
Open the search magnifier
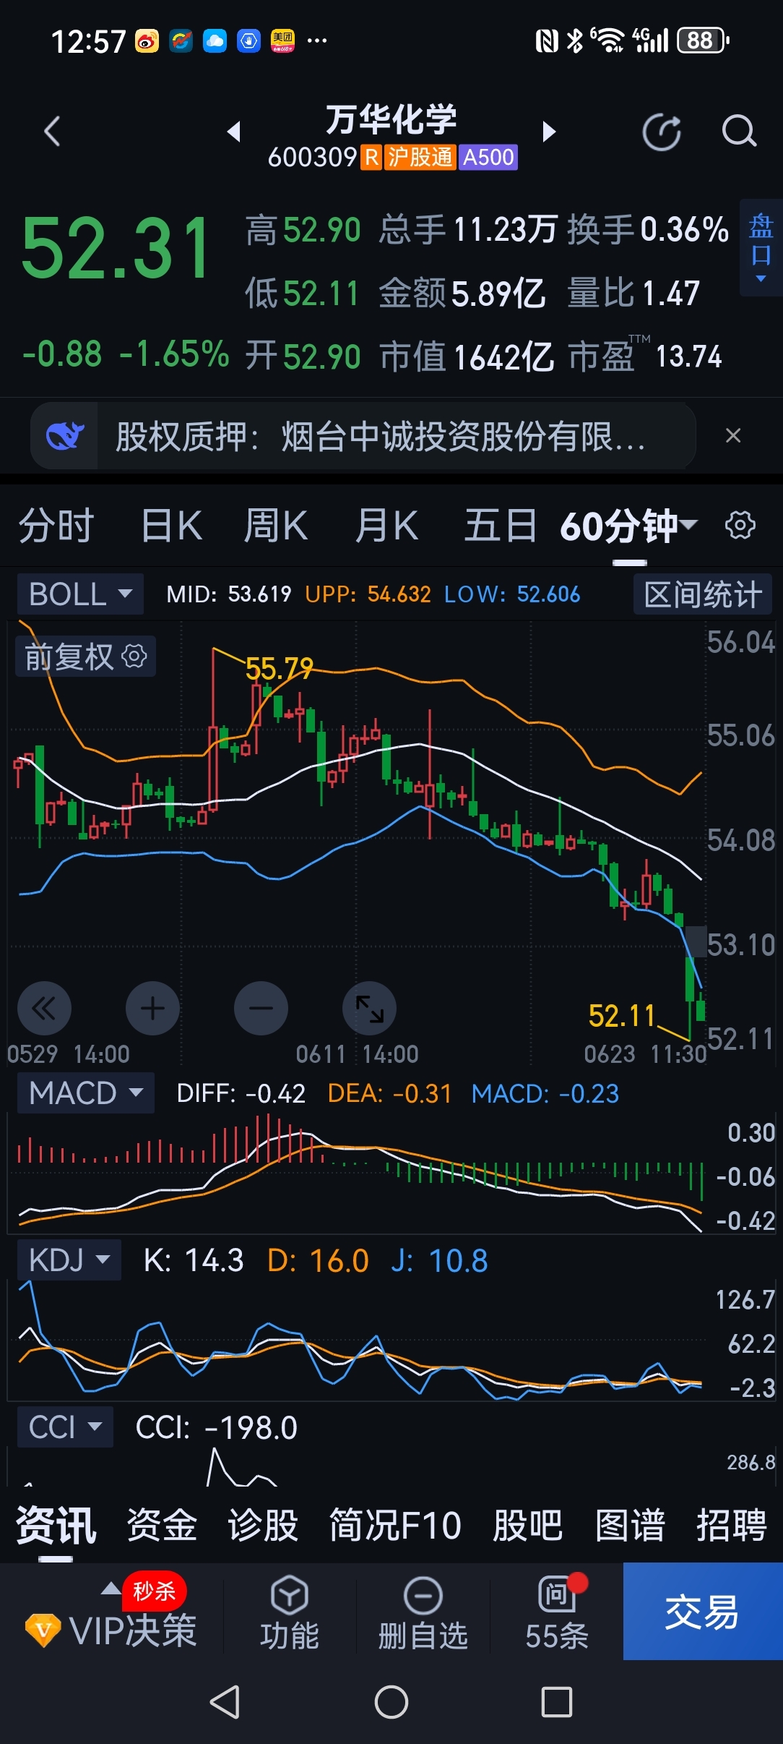click(739, 132)
